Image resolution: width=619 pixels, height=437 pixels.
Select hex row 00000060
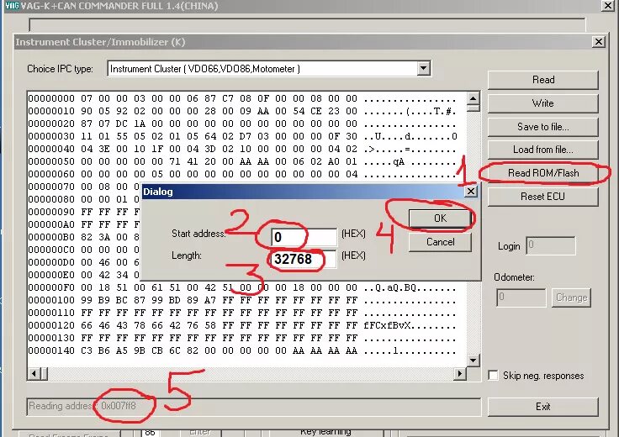(242, 174)
